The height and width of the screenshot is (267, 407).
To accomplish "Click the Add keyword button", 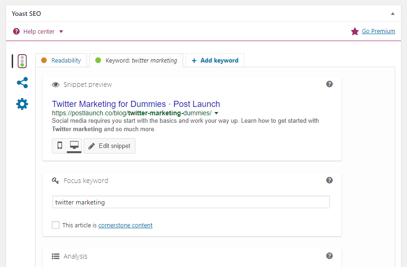I will (215, 60).
